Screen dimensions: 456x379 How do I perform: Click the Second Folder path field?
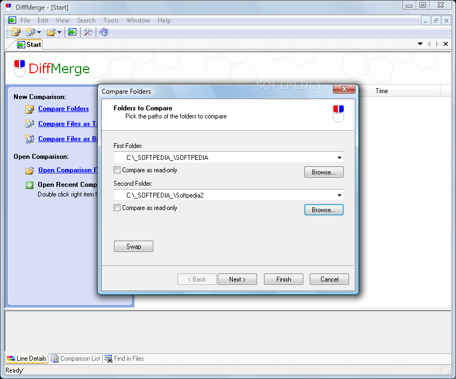(229, 195)
